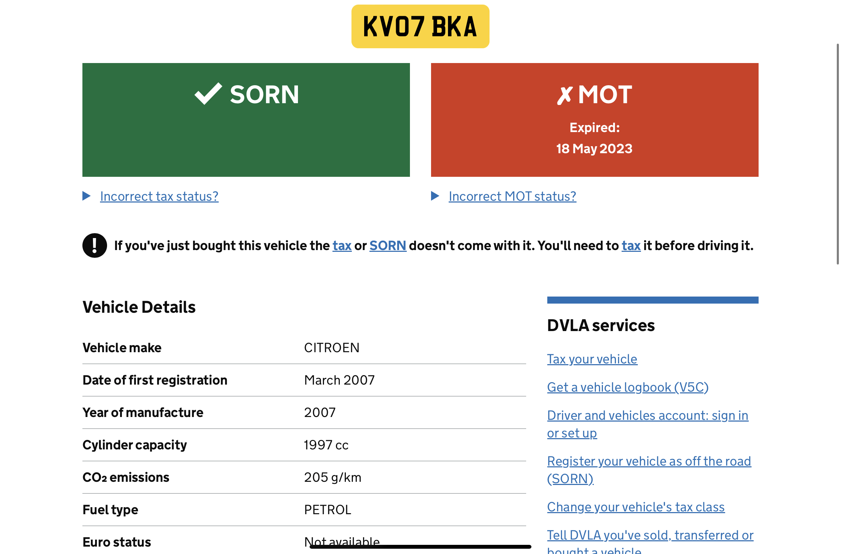Click the MOT cross icon

pos(564,95)
